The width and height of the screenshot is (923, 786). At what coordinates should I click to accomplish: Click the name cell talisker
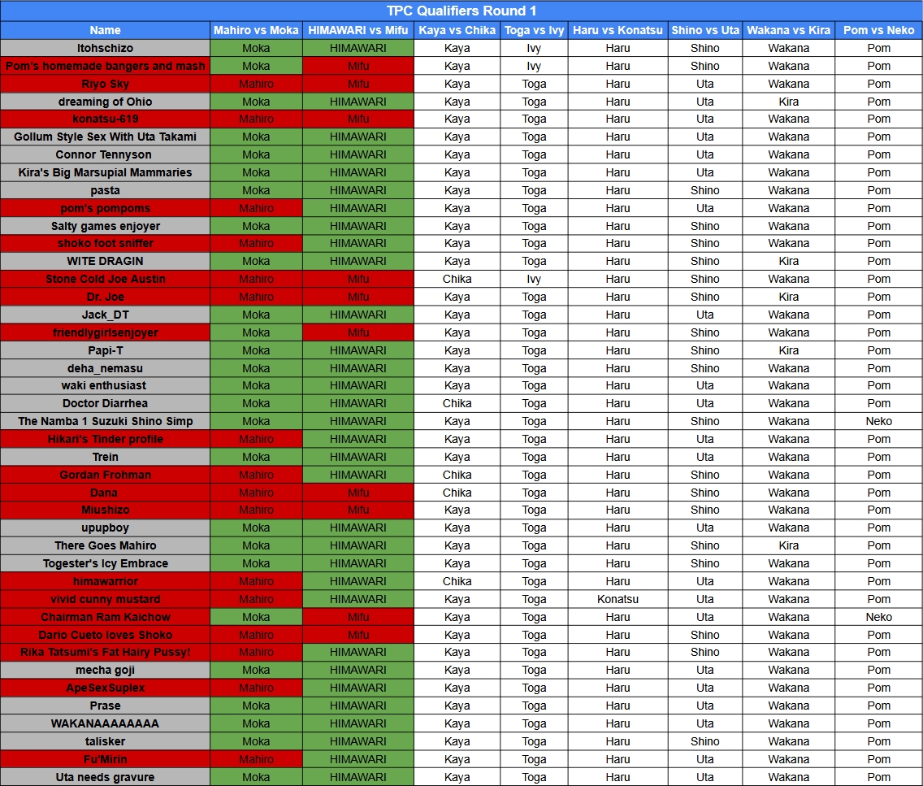coord(106,741)
